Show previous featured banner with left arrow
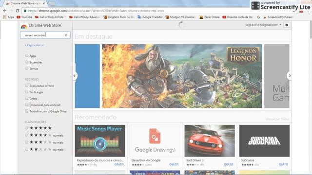 click(75, 76)
